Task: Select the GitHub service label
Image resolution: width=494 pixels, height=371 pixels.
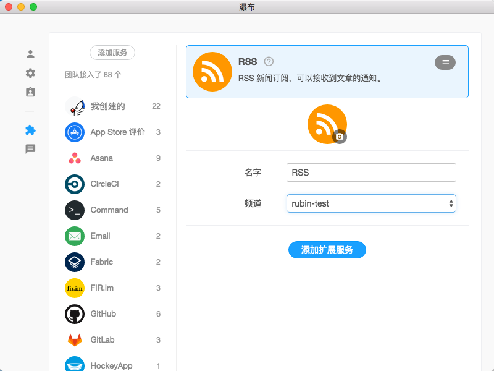Action: 103,314
